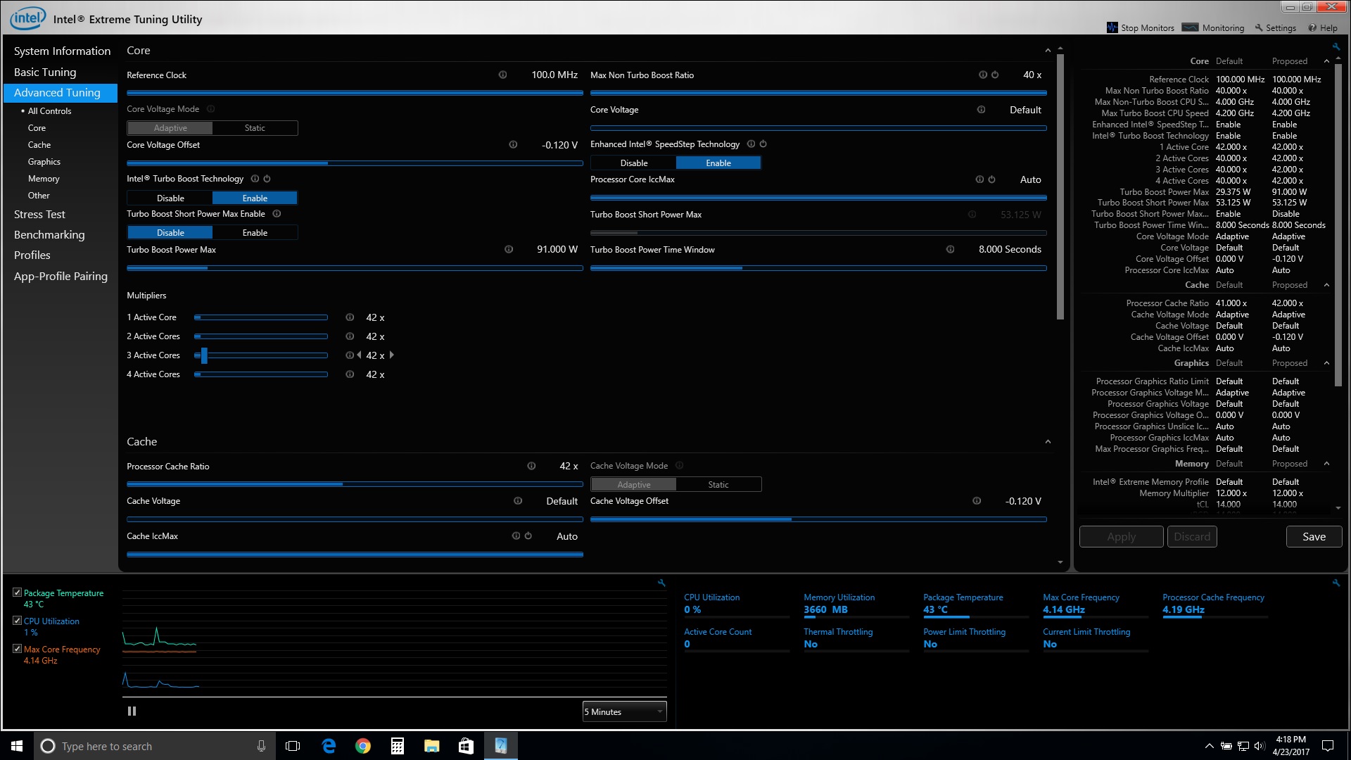1351x760 pixels.
Task: Click the Processor Cache Ratio slider
Action: pyautogui.click(x=355, y=484)
